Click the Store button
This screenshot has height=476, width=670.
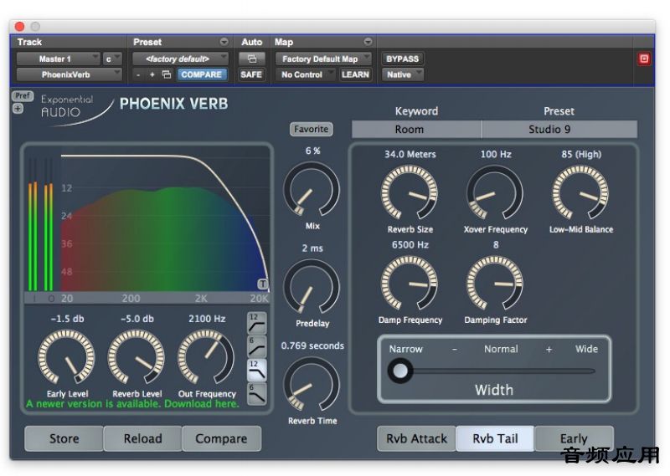tap(64, 438)
